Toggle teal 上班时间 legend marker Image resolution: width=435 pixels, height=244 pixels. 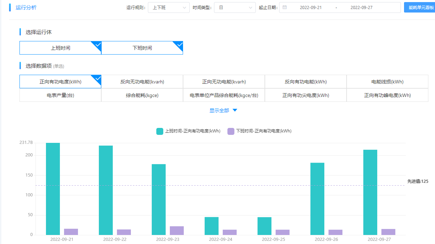160,131
